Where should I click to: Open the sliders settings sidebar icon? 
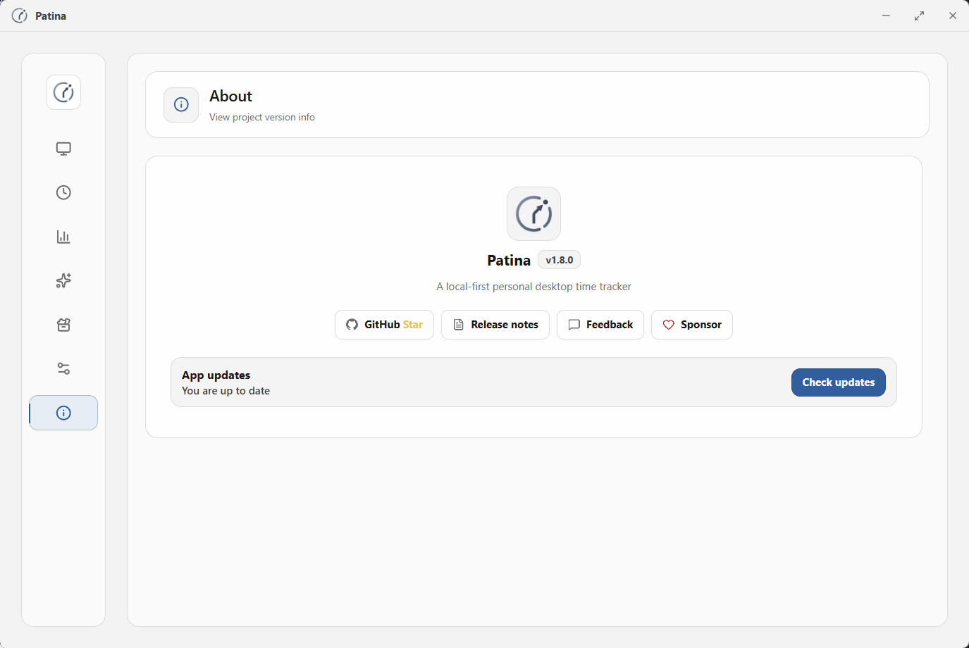coord(63,368)
